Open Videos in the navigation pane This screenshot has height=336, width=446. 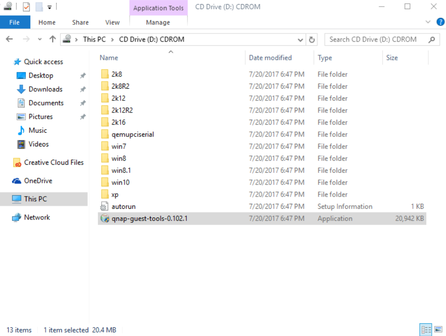pos(39,144)
